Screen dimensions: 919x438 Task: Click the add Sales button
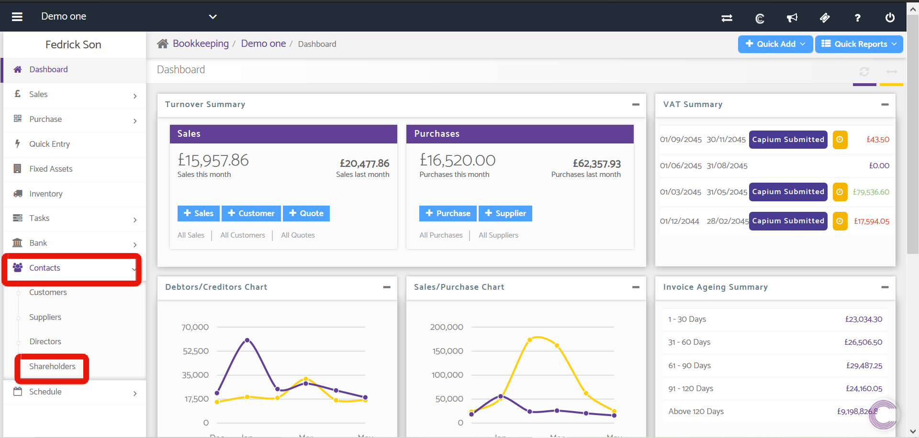[x=199, y=213]
